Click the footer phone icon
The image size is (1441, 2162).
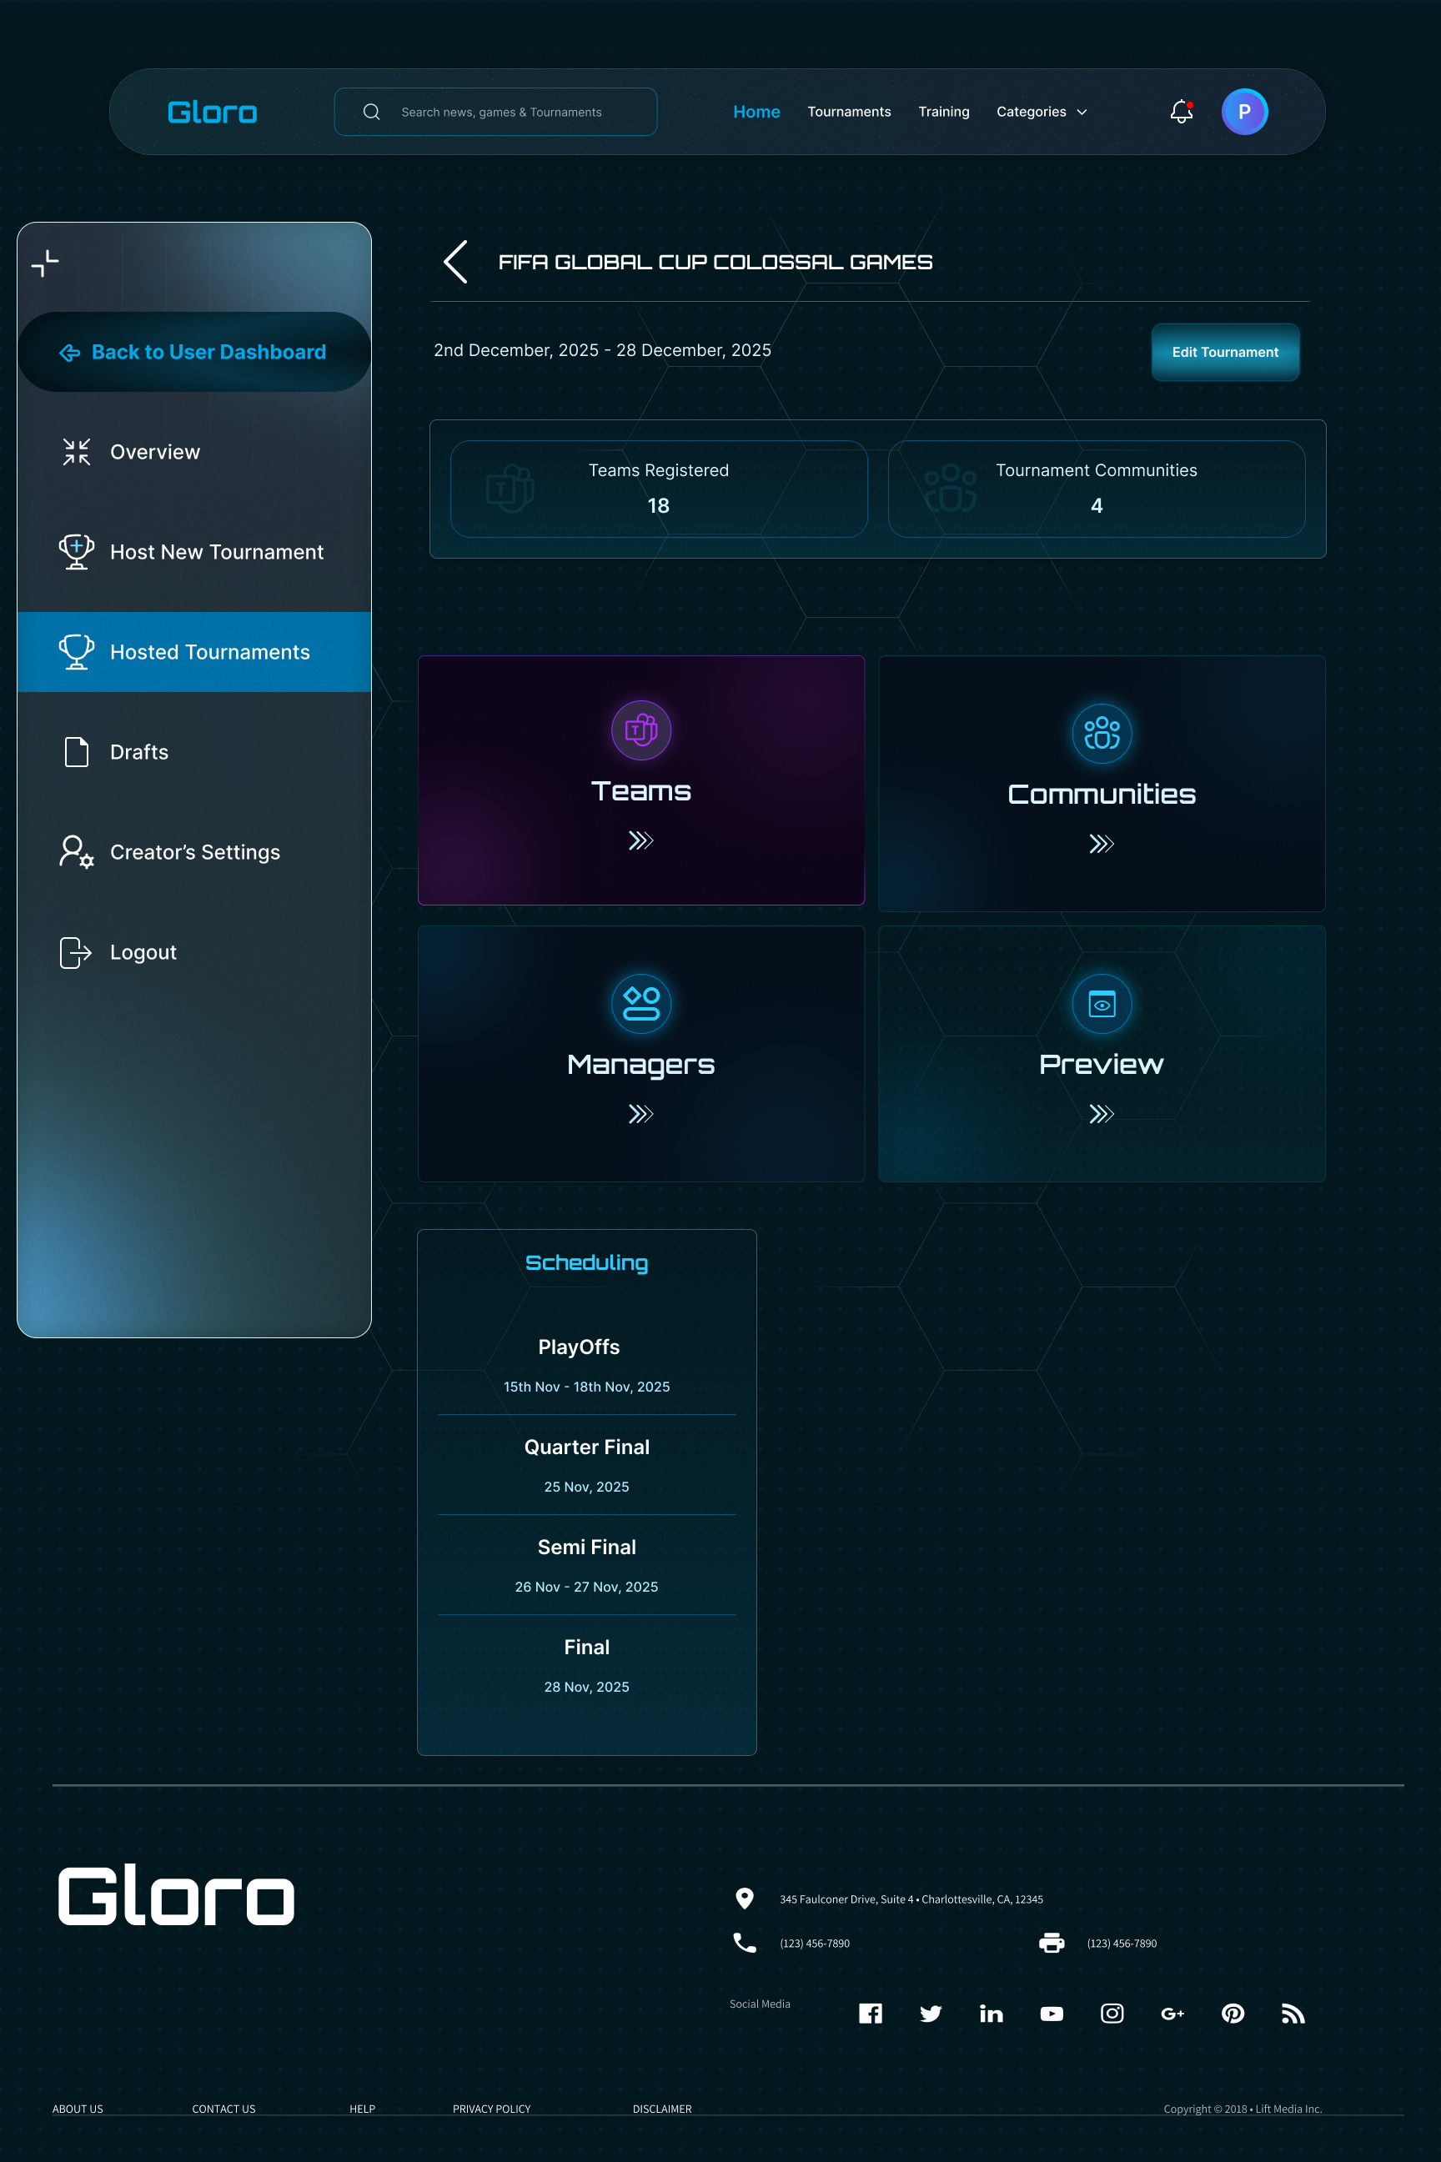point(745,1943)
